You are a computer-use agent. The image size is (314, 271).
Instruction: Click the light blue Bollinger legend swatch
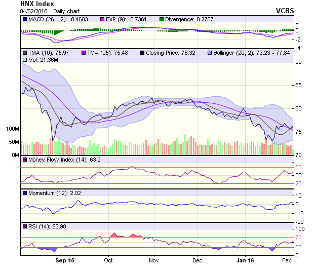(210, 53)
